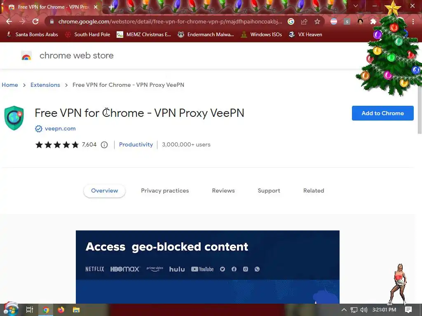
Task: Open the Productivity category link
Action: point(136,144)
